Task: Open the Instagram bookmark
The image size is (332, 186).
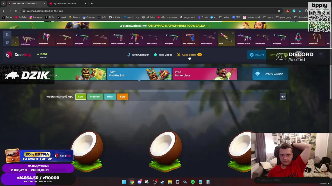Action: click(x=36, y=17)
